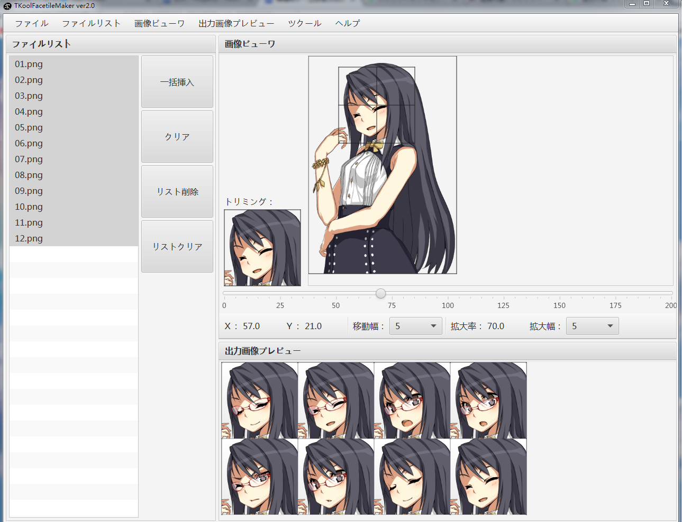The width and height of the screenshot is (682, 522).
Task: Select 09.png in the file list
Action: (74, 191)
